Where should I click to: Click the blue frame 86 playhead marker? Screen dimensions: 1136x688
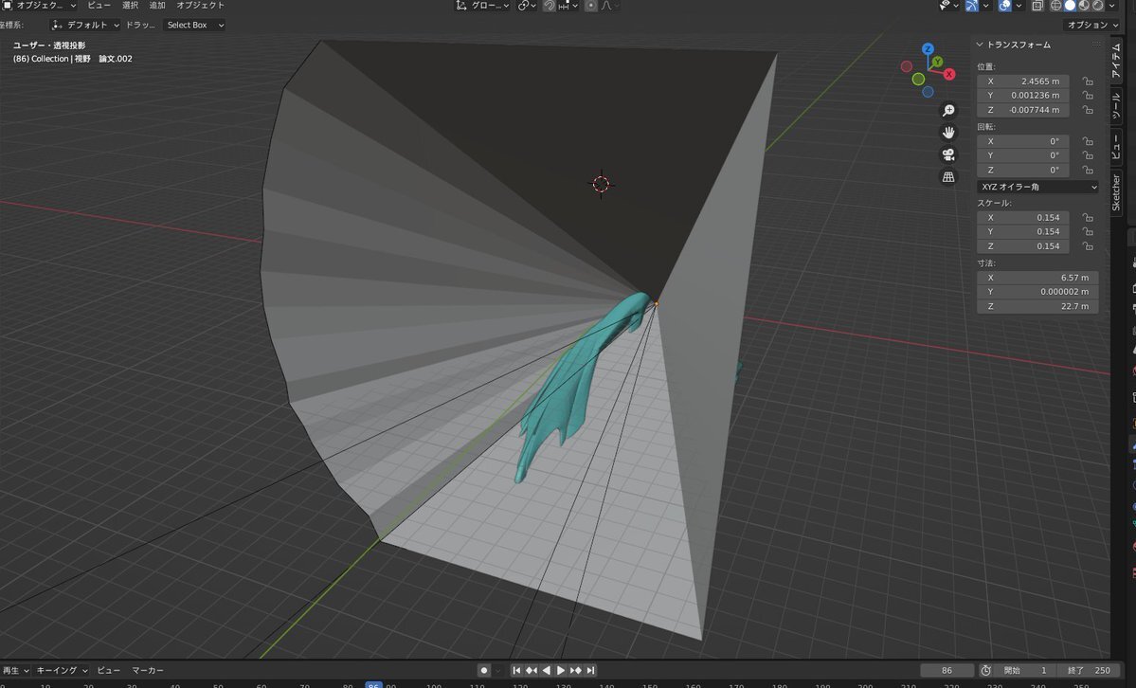373,684
